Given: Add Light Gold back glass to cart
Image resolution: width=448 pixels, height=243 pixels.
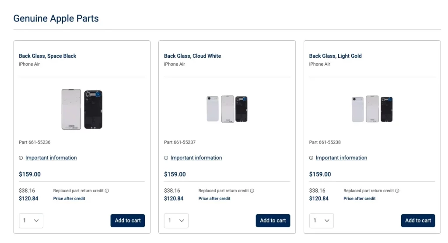Looking at the screenshot, I should point(418,221).
